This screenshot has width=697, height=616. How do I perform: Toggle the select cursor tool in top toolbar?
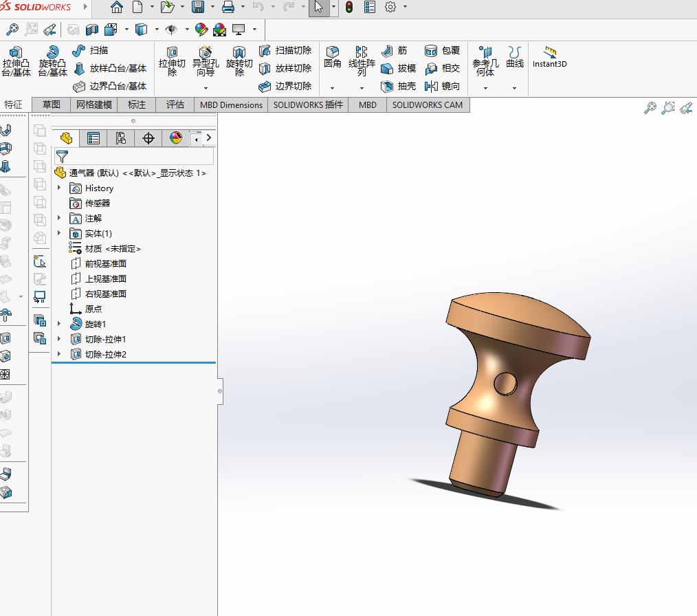(318, 8)
